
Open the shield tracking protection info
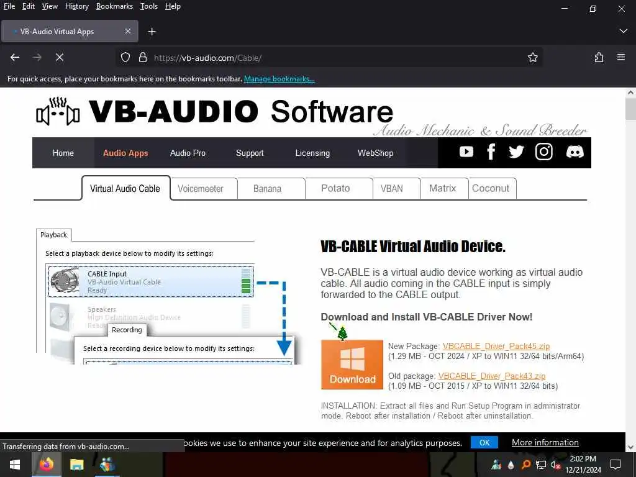[x=125, y=58]
